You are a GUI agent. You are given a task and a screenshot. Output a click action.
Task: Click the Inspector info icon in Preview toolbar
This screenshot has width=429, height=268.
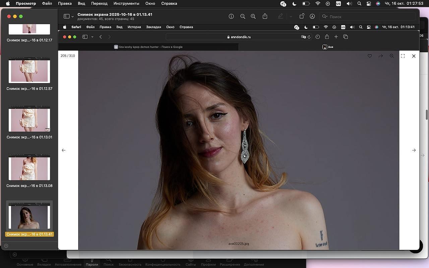click(231, 16)
